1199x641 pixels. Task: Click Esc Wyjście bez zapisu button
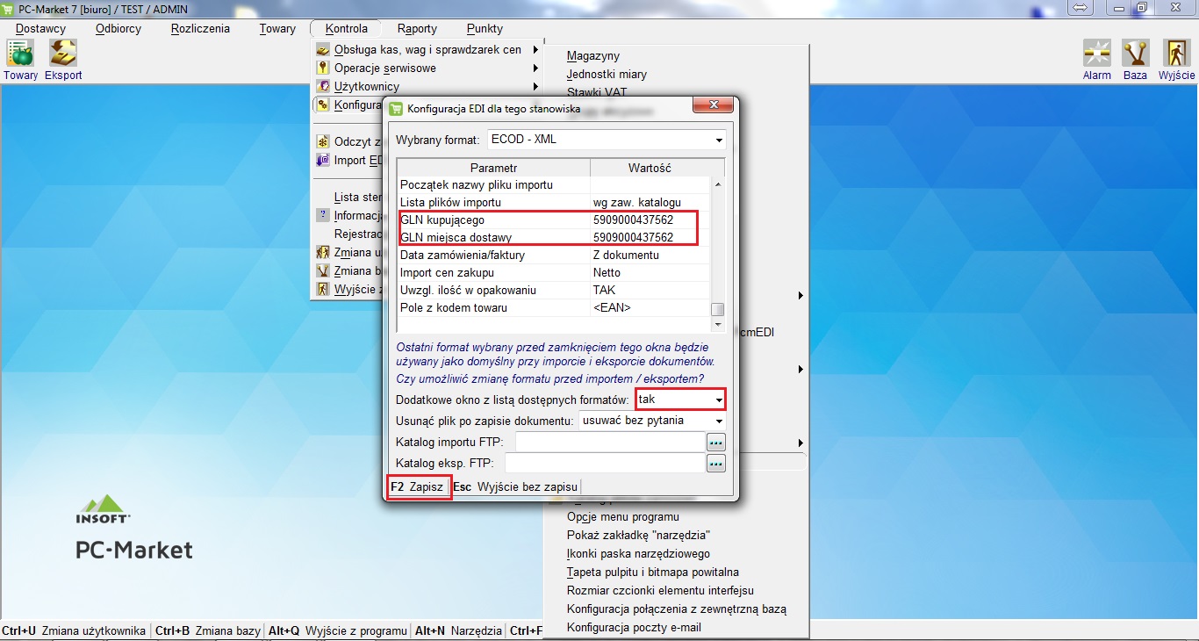(x=515, y=486)
